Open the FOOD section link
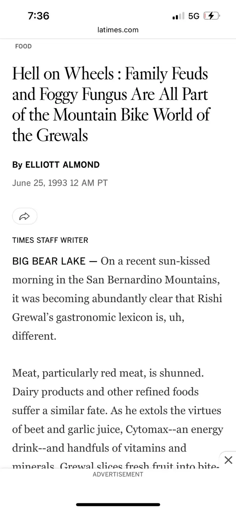 [x=23, y=46]
